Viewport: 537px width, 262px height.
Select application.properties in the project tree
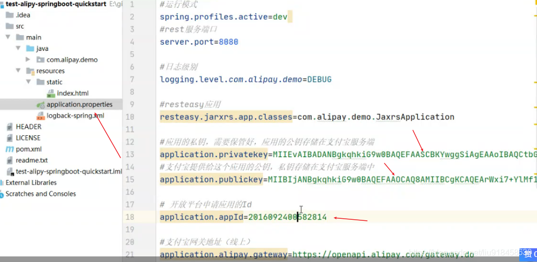(79, 104)
